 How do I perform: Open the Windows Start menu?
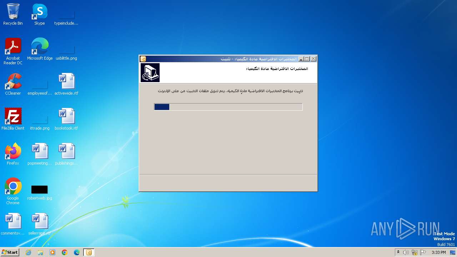click(10, 252)
